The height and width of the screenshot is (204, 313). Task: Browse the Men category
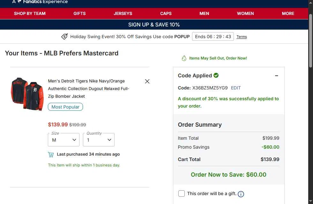pos(204,14)
